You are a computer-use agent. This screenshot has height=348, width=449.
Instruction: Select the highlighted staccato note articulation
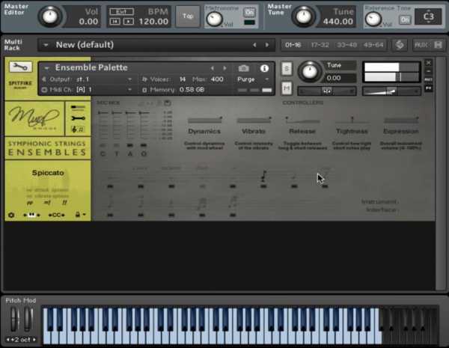(x=263, y=176)
